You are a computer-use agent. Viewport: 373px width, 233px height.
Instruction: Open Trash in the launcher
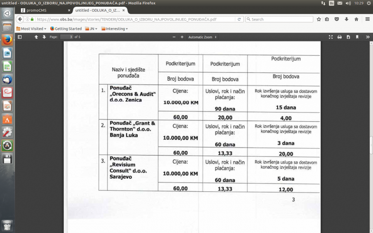click(x=7, y=225)
